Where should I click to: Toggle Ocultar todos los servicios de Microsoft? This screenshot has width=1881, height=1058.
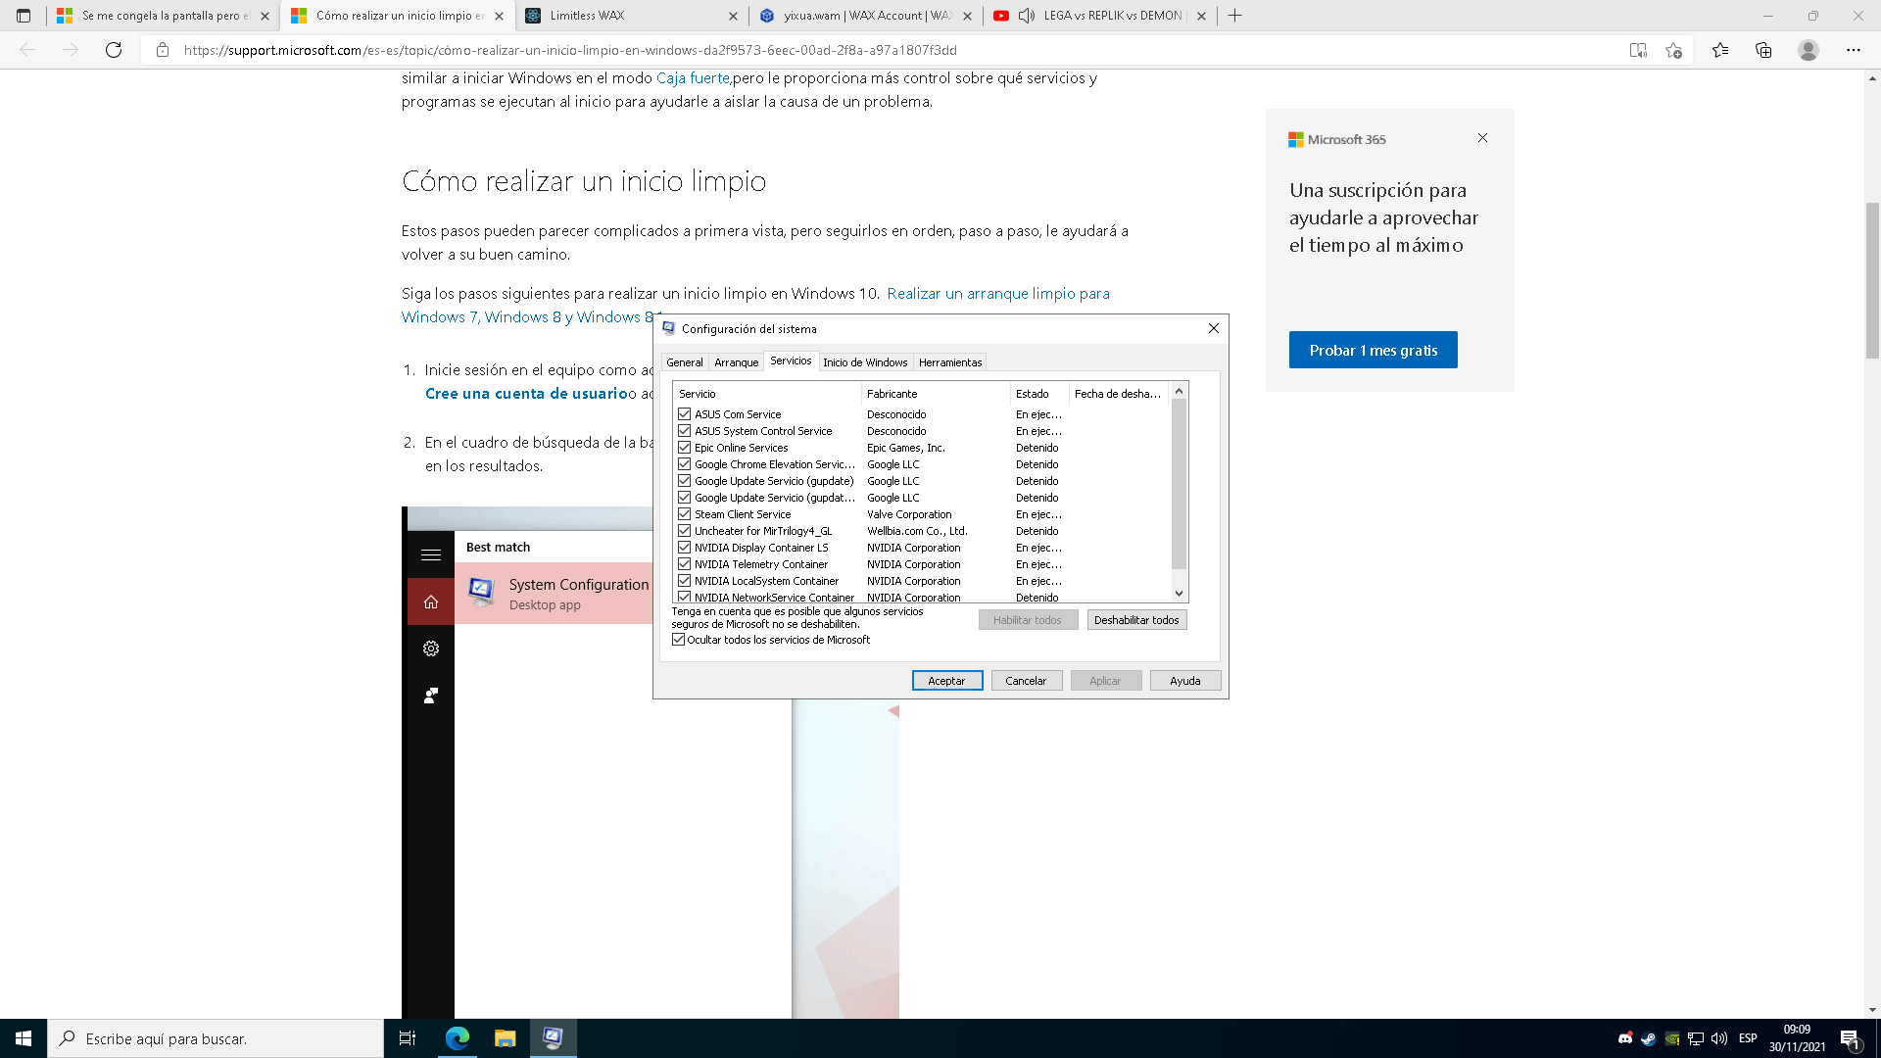pyautogui.click(x=678, y=640)
